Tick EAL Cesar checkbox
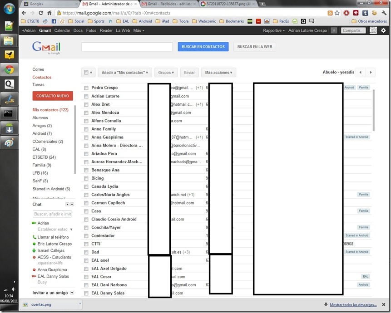 (x=86, y=277)
